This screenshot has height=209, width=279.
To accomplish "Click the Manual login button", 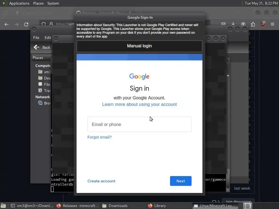I will point(139,46).
